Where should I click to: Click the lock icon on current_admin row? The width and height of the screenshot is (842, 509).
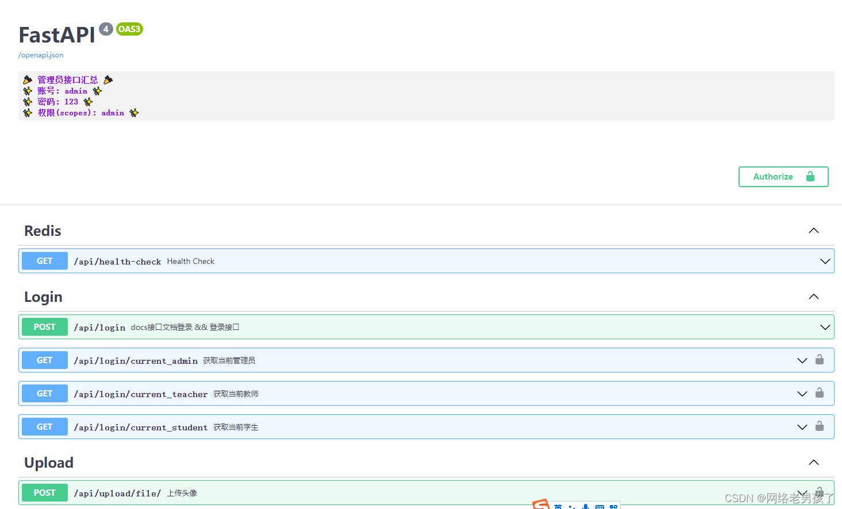tap(820, 360)
